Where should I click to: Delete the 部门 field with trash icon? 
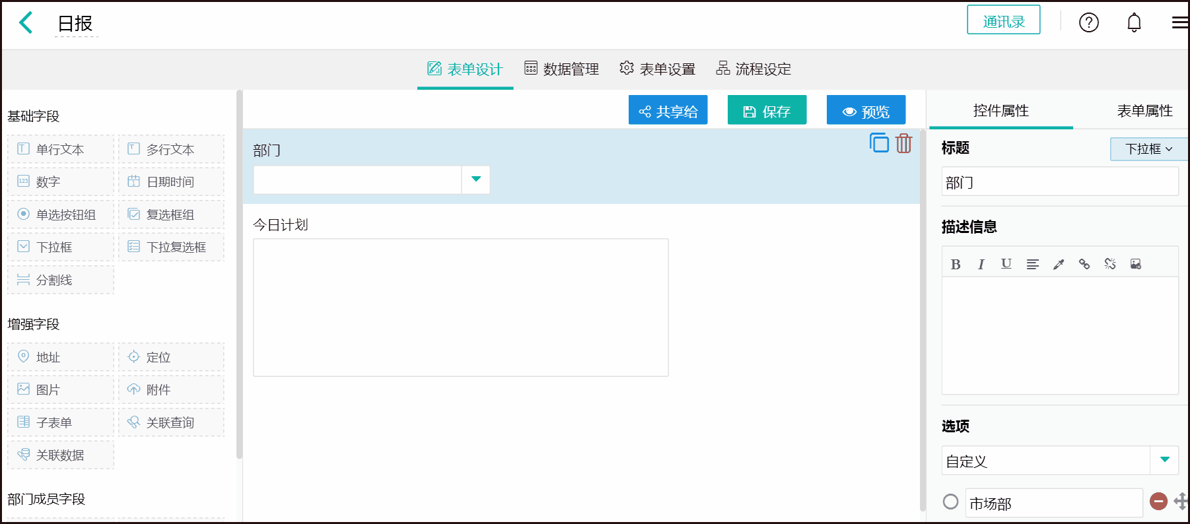coord(903,143)
